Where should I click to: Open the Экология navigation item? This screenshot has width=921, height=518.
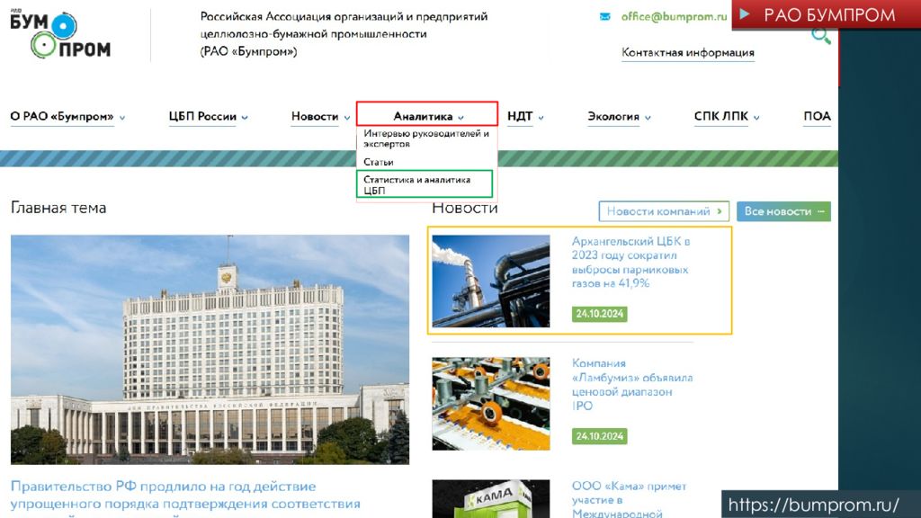click(x=613, y=116)
